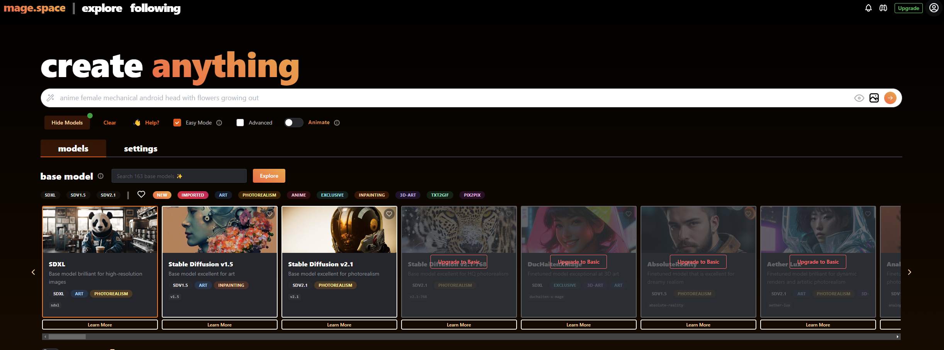
Task: Filter by the SDXL tag chip
Action: 50,195
